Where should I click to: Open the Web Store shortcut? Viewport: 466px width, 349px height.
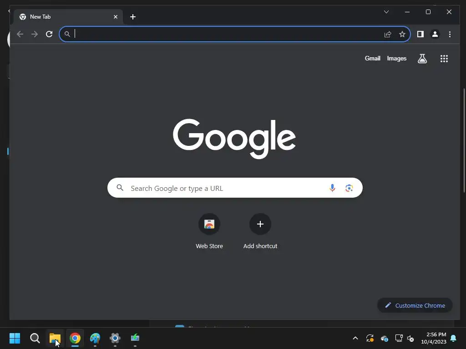pyautogui.click(x=209, y=231)
